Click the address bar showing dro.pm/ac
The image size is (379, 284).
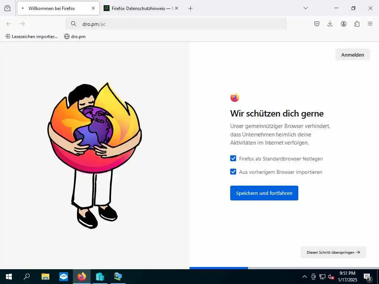(x=176, y=24)
